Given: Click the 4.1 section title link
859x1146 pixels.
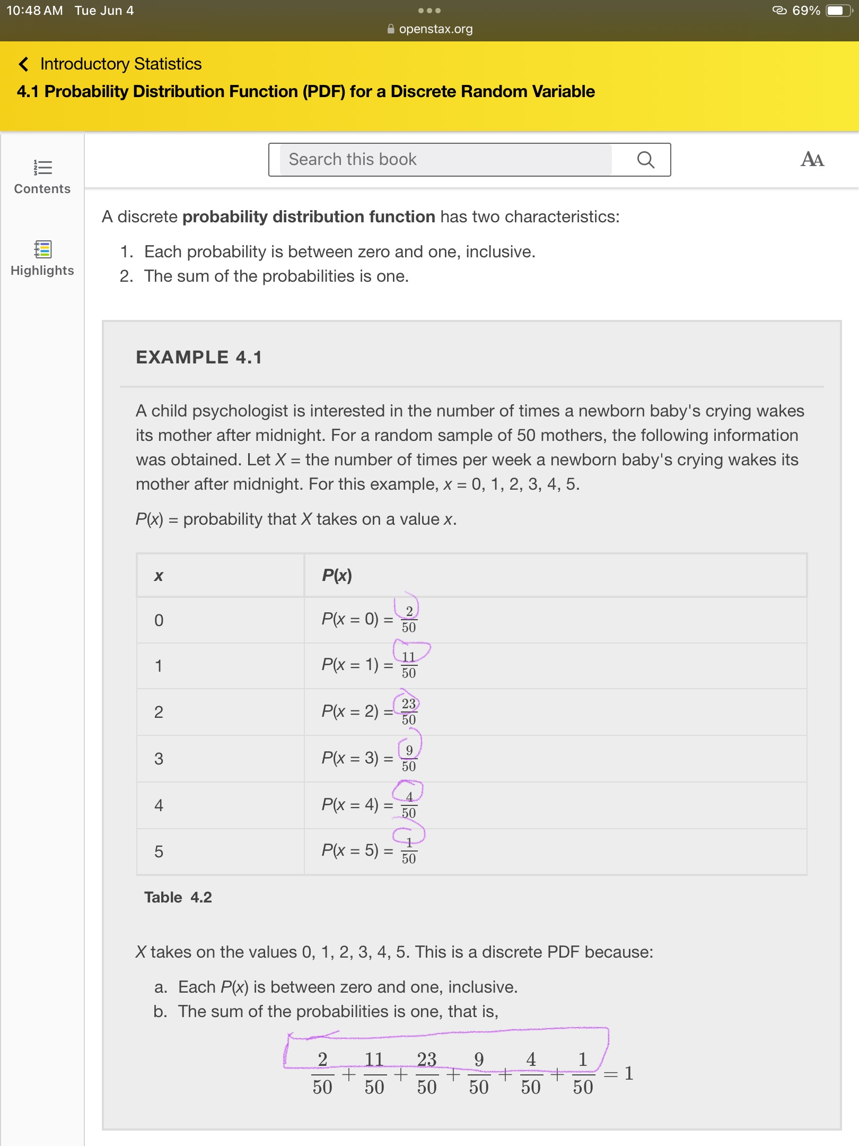Looking at the screenshot, I should point(305,91).
